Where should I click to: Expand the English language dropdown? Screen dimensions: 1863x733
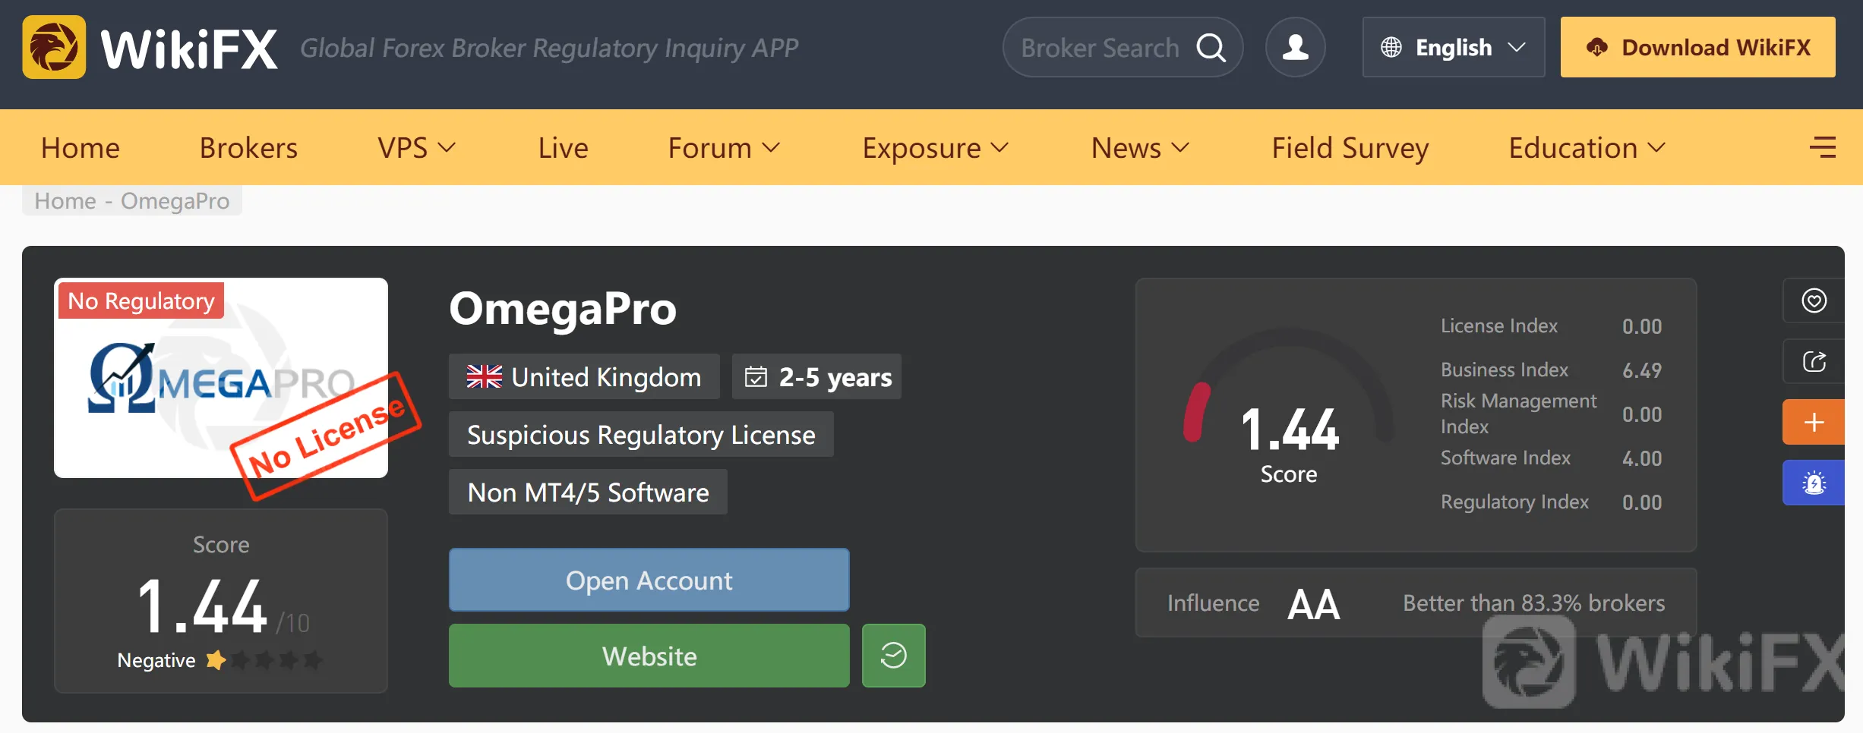pyautogui.click(x=1454, y=47)
